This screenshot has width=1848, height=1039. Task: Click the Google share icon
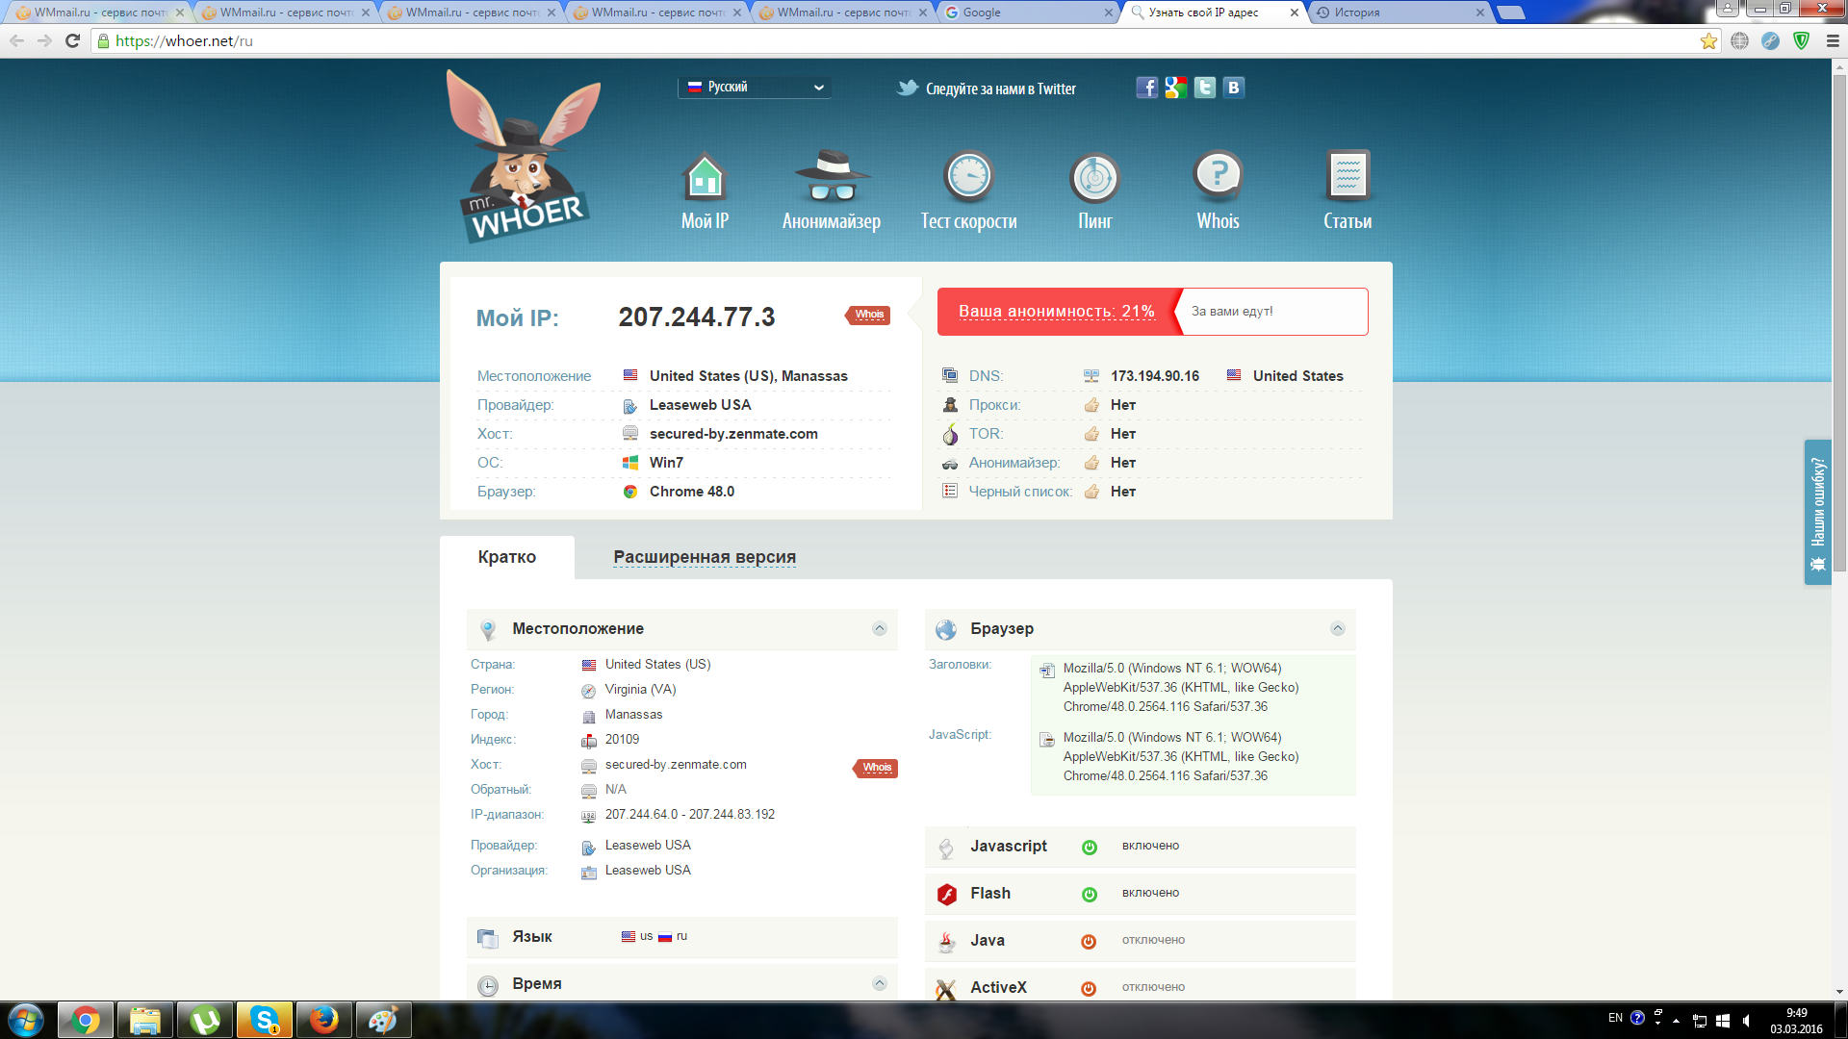click(1175, 88)
